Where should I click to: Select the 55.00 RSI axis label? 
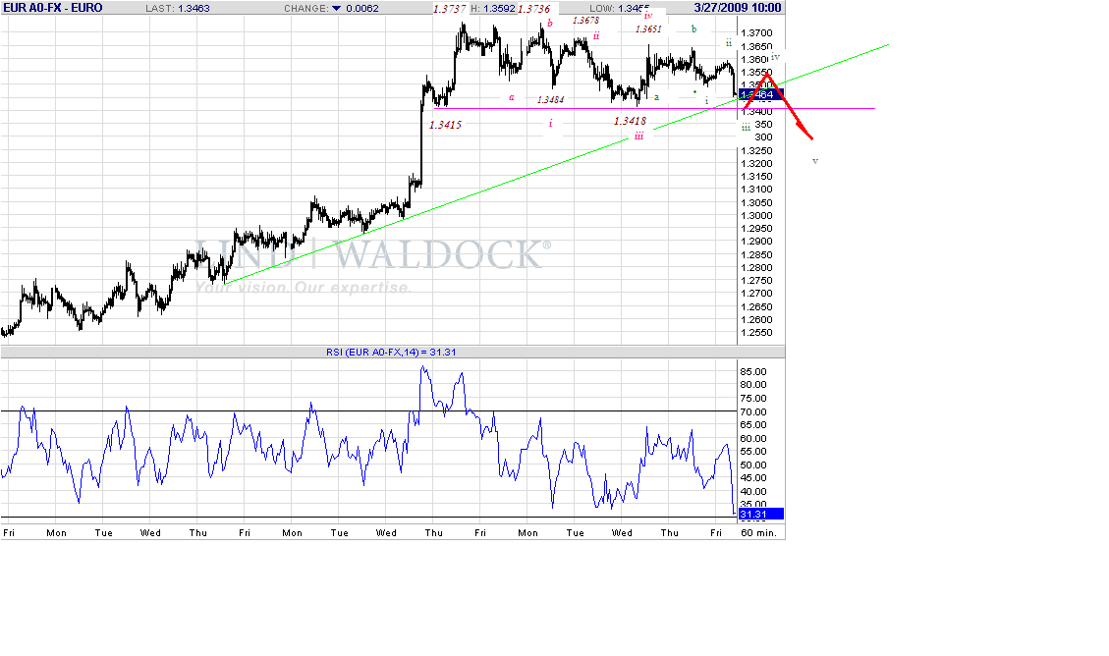pos(753,452)
